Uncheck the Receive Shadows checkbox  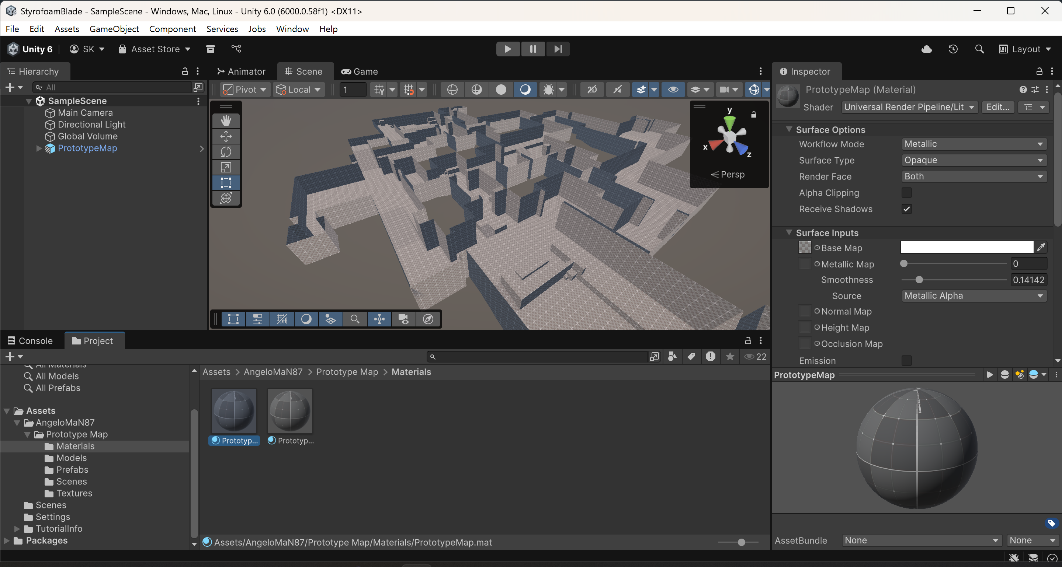tap(906, 209)
